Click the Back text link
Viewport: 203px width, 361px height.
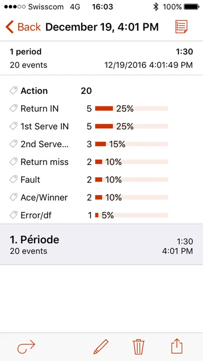point(29,27)
